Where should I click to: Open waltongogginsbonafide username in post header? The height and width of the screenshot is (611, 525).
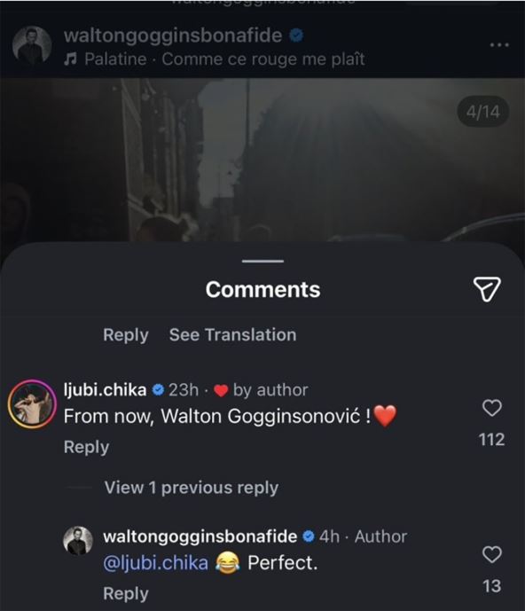(x=173, y=35)
